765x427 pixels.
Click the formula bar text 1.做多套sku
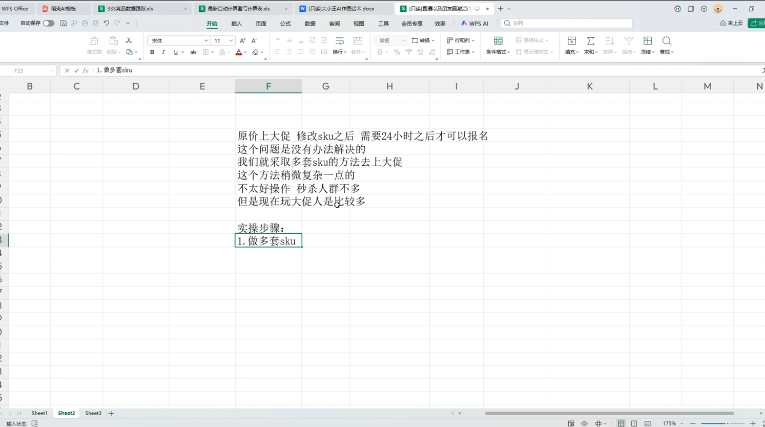point(114,71)
